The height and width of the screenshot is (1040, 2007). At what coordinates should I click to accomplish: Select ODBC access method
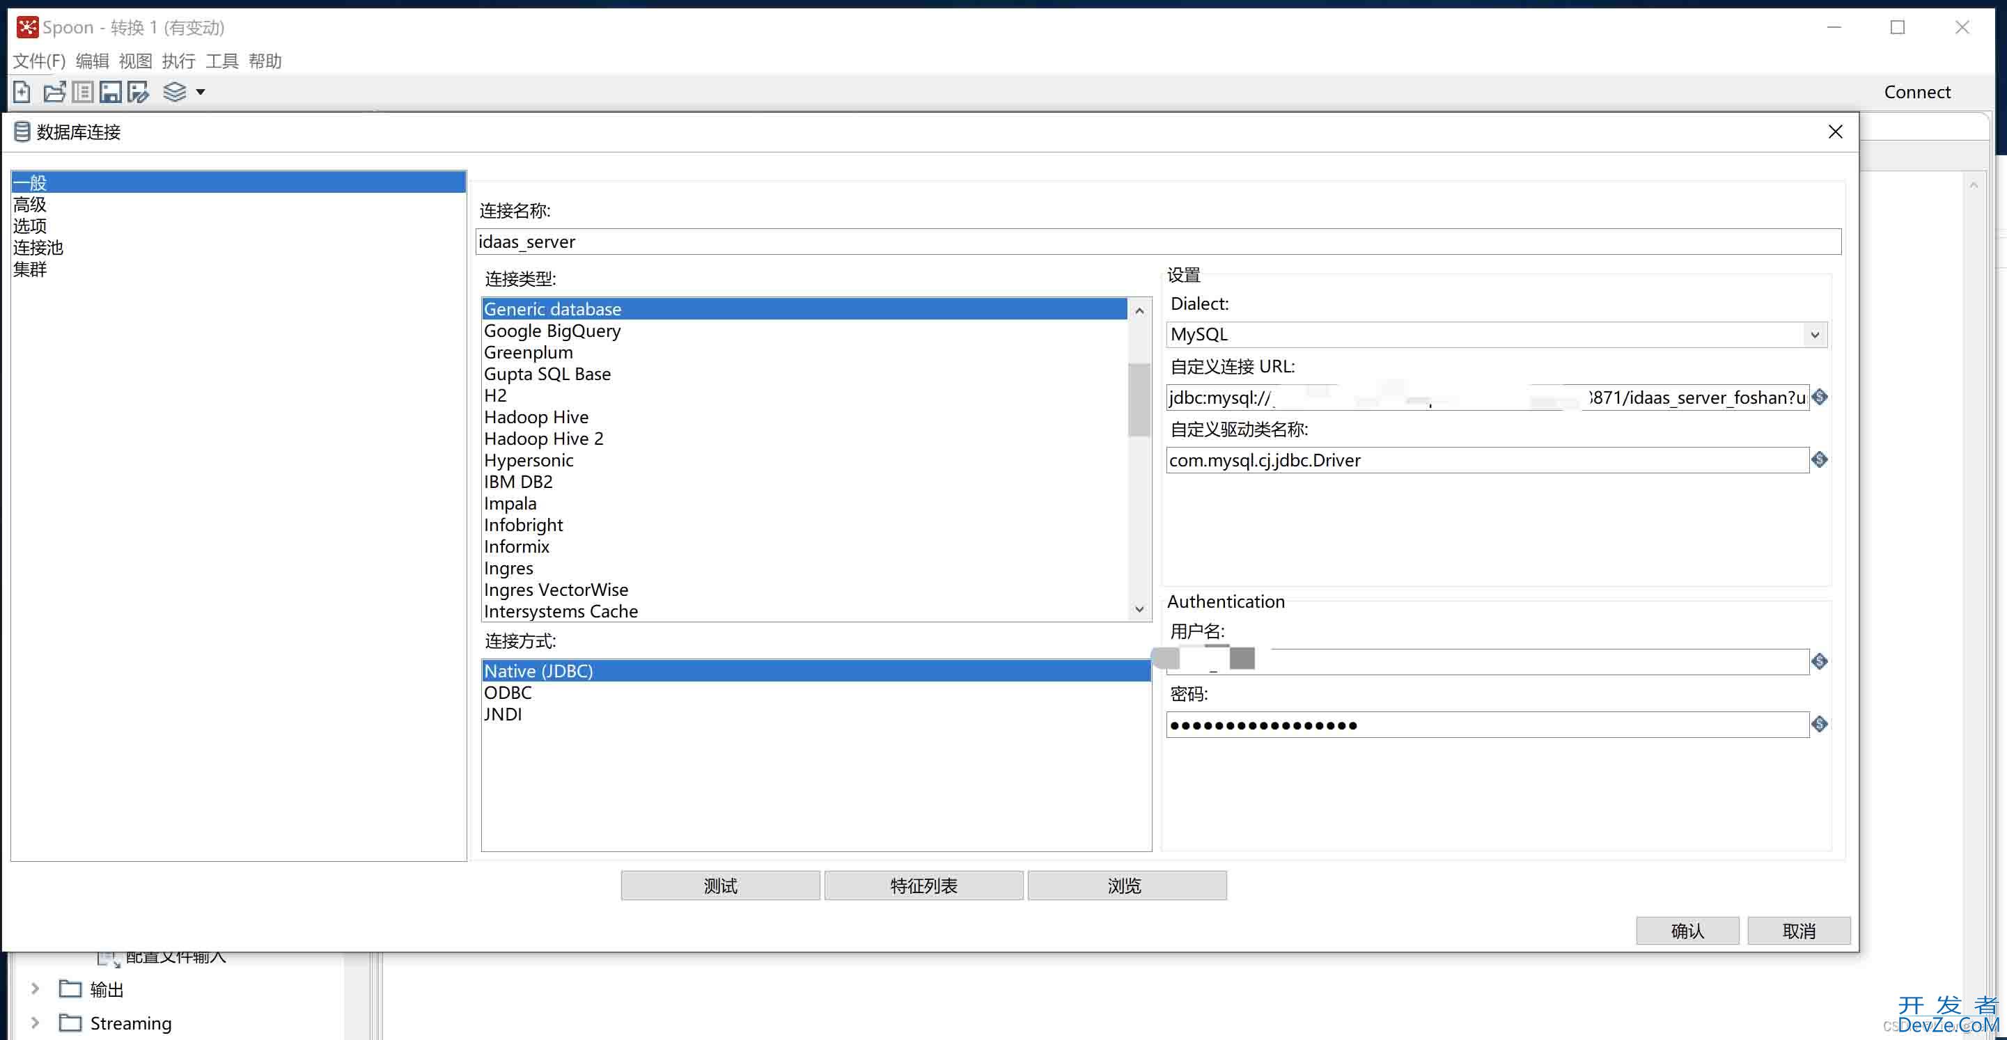pos(815,693)
